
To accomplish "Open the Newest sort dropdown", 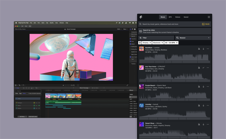I will tap(193, 38).
